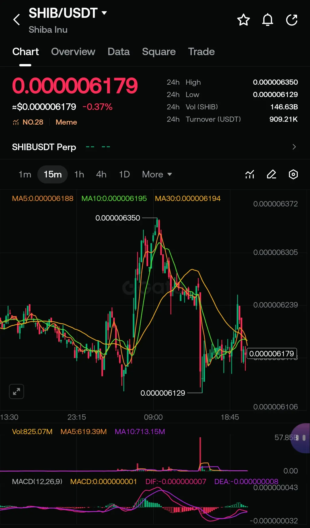Viewport: 310px width, 528px height.
Task: Switch to the Data tab
Action: pos(119,52)
